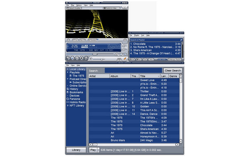Open View menu in Media Library window
Image resolution: width=248 pixels, height=157 pixels.
(73, 65)
